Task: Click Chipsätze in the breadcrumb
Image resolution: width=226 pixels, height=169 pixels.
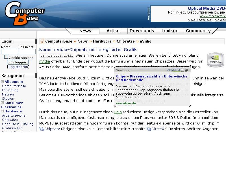Action: pyautogui.click(x=126, y=41)
